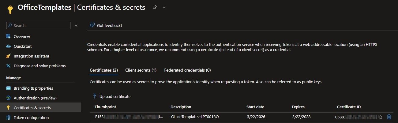The height and width of the screenshot is (123, 398).
Task: Click the sidebar Search field
Action: (38, 25)
